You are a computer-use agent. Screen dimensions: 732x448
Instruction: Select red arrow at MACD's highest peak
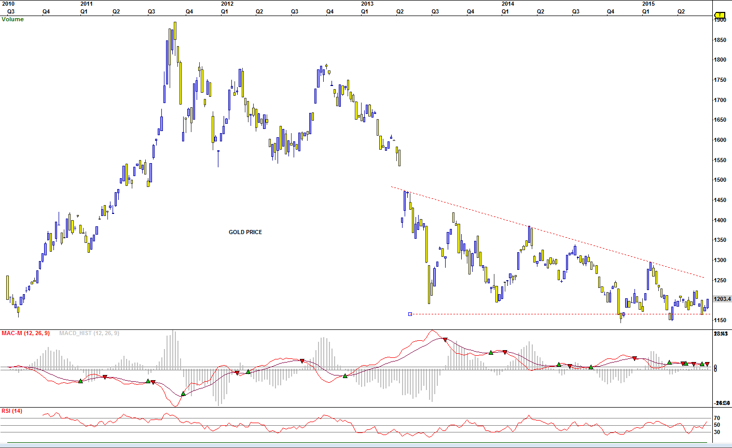[445, 340]
